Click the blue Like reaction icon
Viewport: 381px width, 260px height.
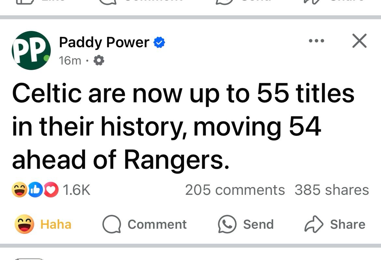pos(35,190)
